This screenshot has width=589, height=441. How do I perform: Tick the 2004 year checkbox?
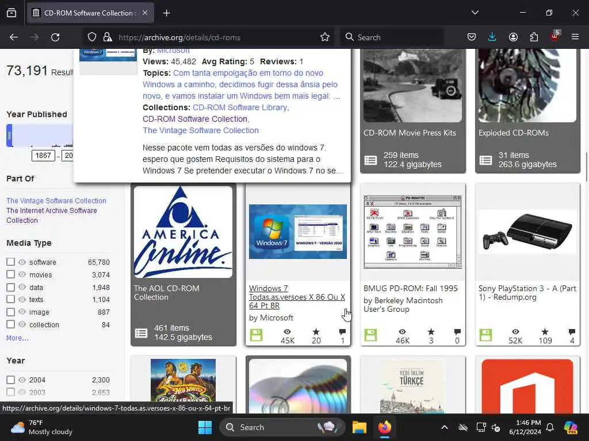pos(10,380)
